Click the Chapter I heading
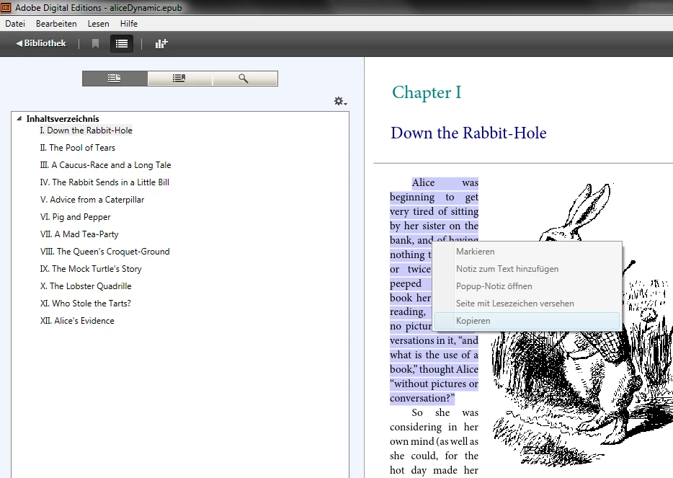 point(427,92)
